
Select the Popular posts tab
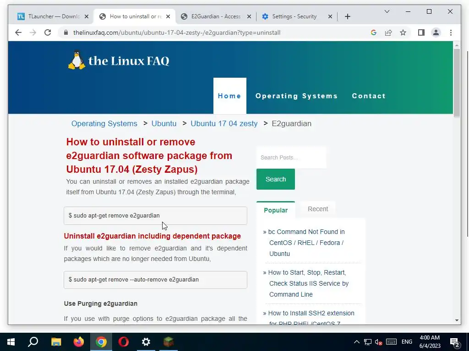point(275,210)
